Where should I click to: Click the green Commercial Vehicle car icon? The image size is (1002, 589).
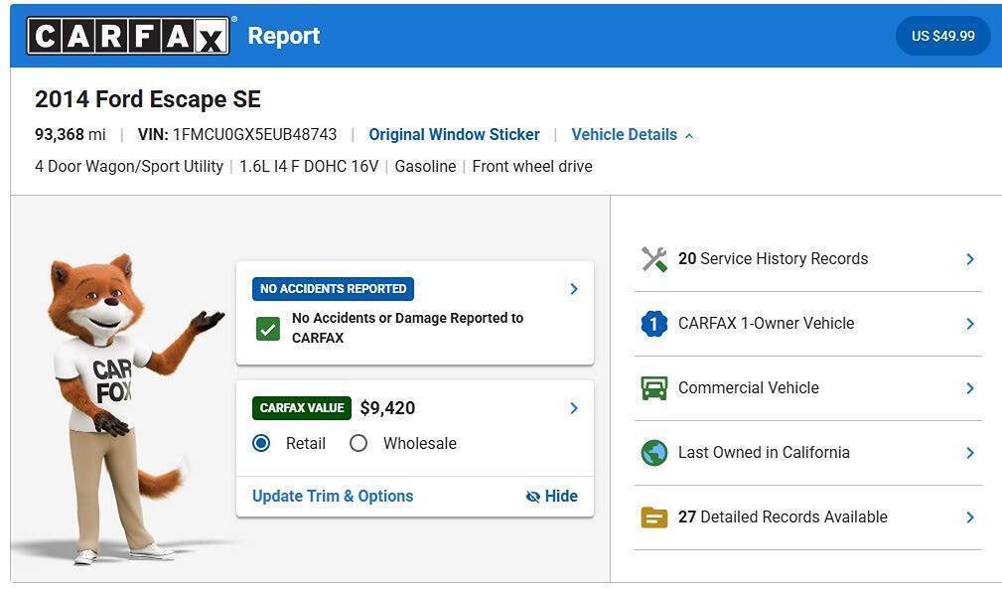653,387
